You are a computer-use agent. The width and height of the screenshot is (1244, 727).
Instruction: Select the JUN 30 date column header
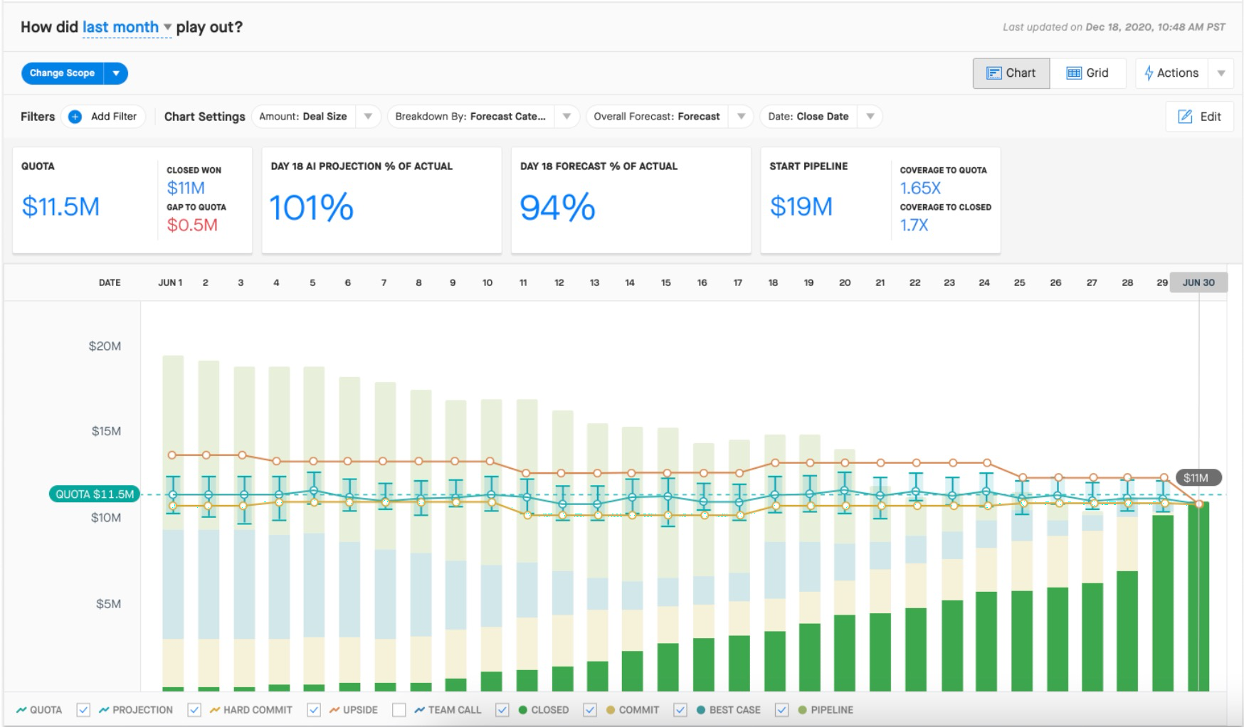(x=1199, y=282)
